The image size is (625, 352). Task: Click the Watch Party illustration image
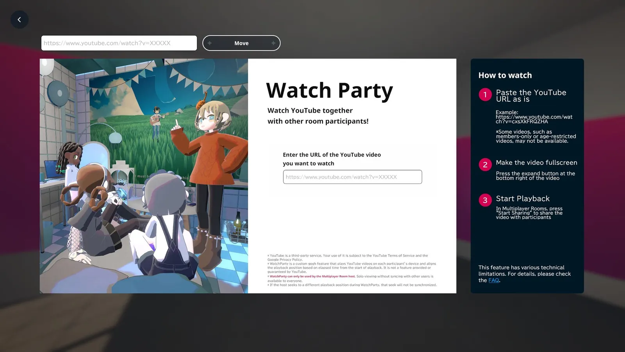tap(144, 176)
